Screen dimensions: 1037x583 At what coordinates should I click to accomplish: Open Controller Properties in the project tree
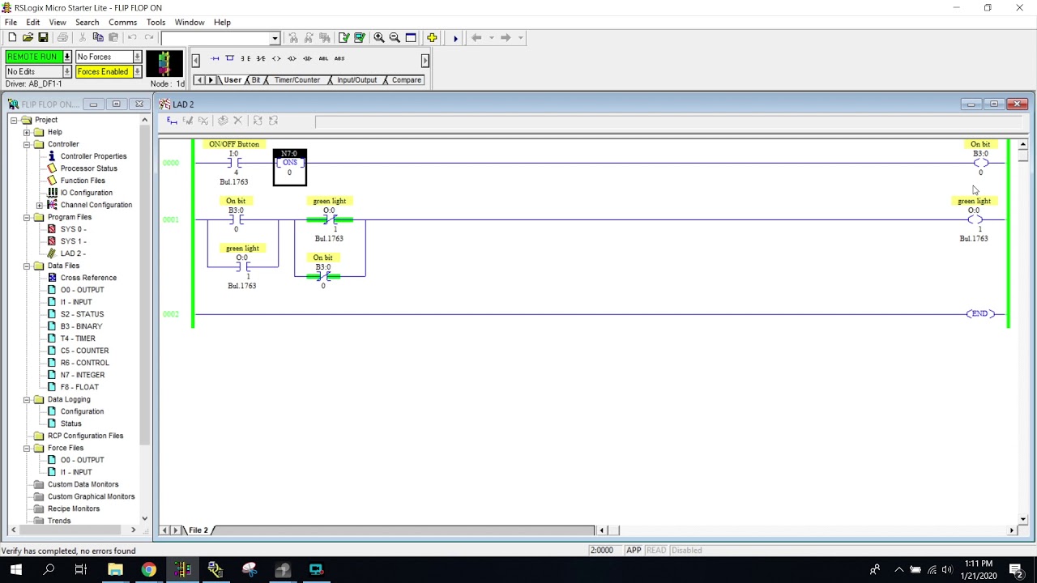click(93, 156)
